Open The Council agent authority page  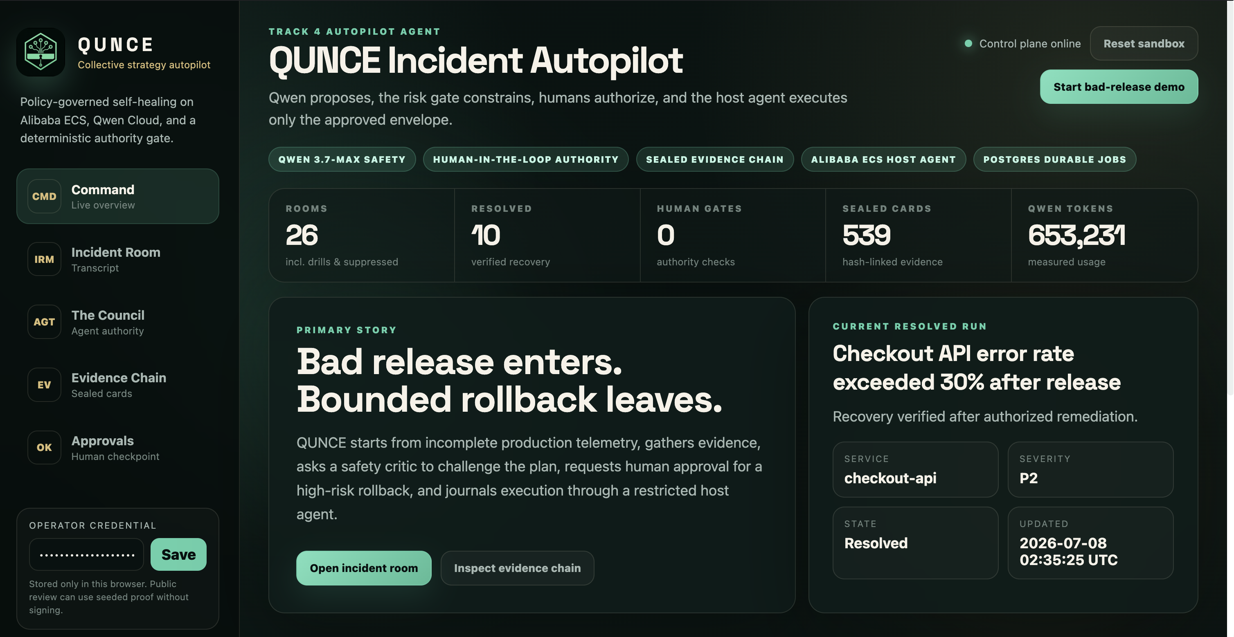point(118,322)
